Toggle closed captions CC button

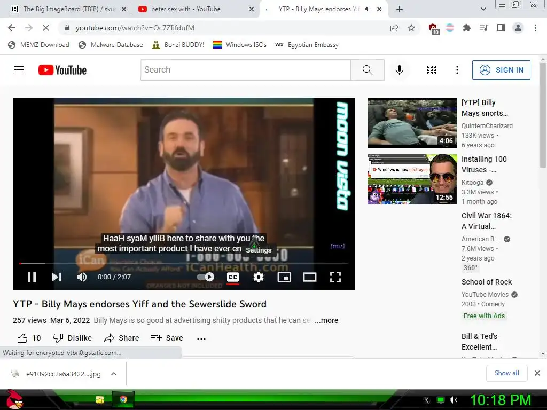[233, 277]
